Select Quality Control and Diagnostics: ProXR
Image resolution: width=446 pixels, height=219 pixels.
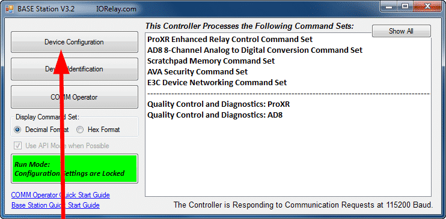point(218,104)
